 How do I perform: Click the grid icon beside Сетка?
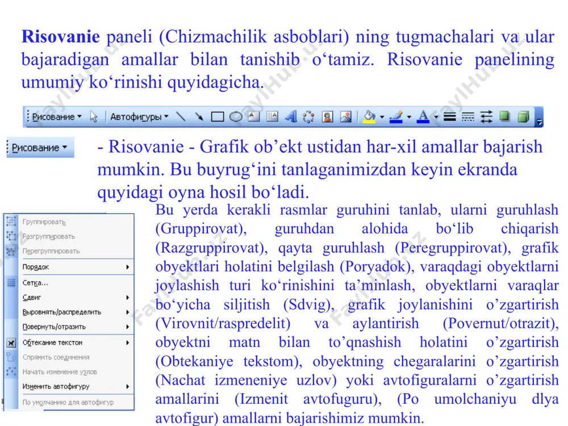click(x=11, y=282)
